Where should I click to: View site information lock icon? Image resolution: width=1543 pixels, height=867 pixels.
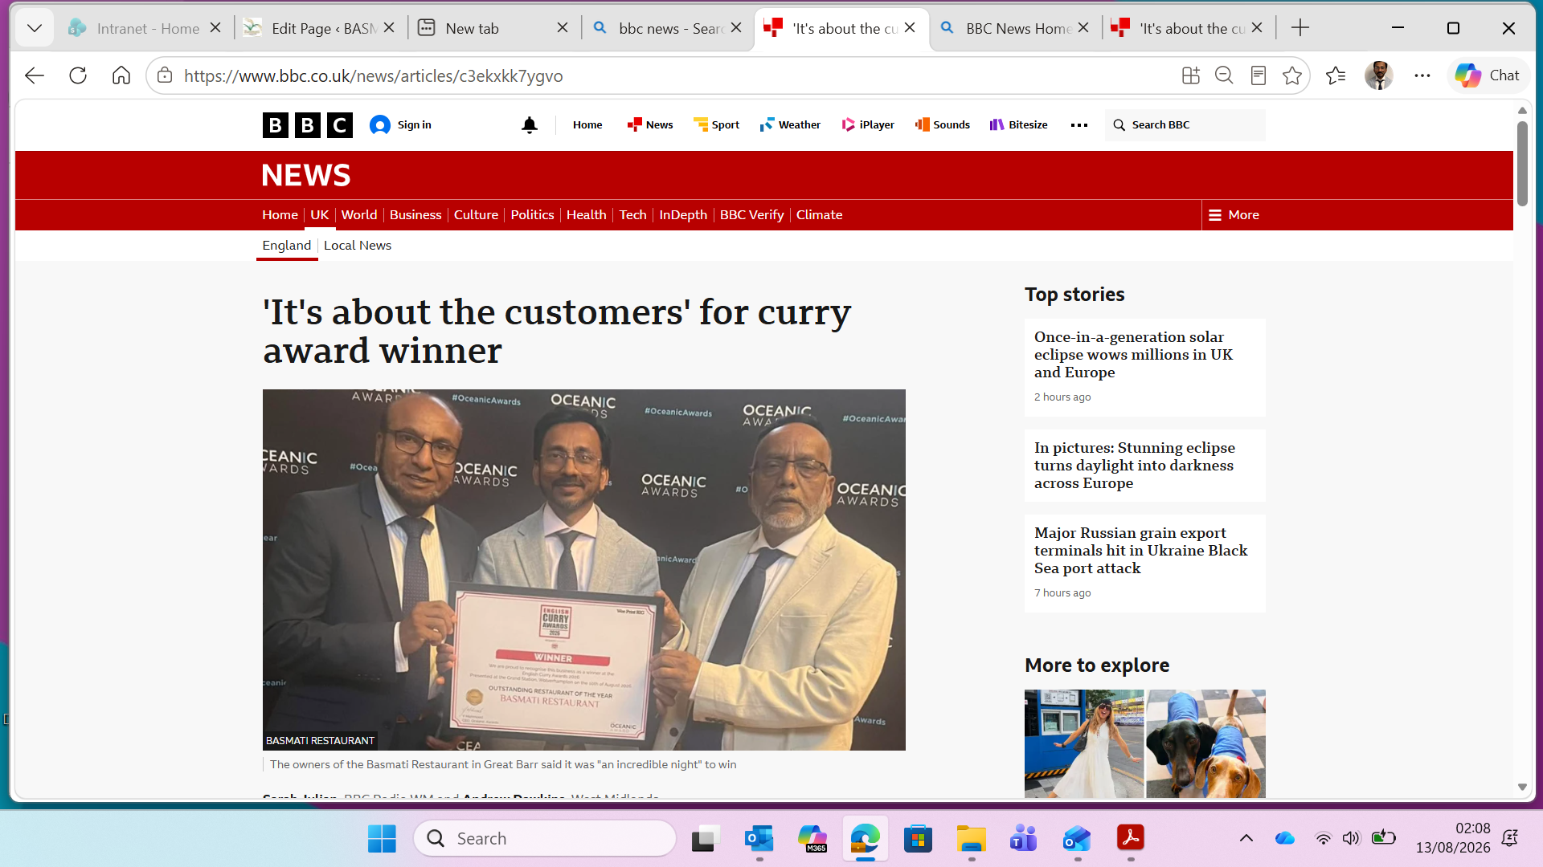pos(165,75)
